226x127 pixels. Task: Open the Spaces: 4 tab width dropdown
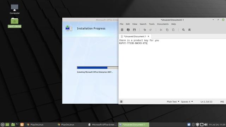pos(187,102)
